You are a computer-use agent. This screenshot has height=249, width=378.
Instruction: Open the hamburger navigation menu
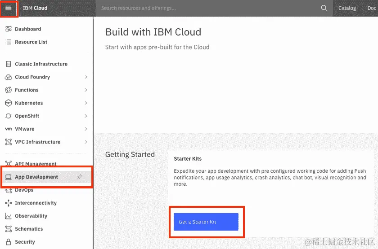tap(9, 8)
